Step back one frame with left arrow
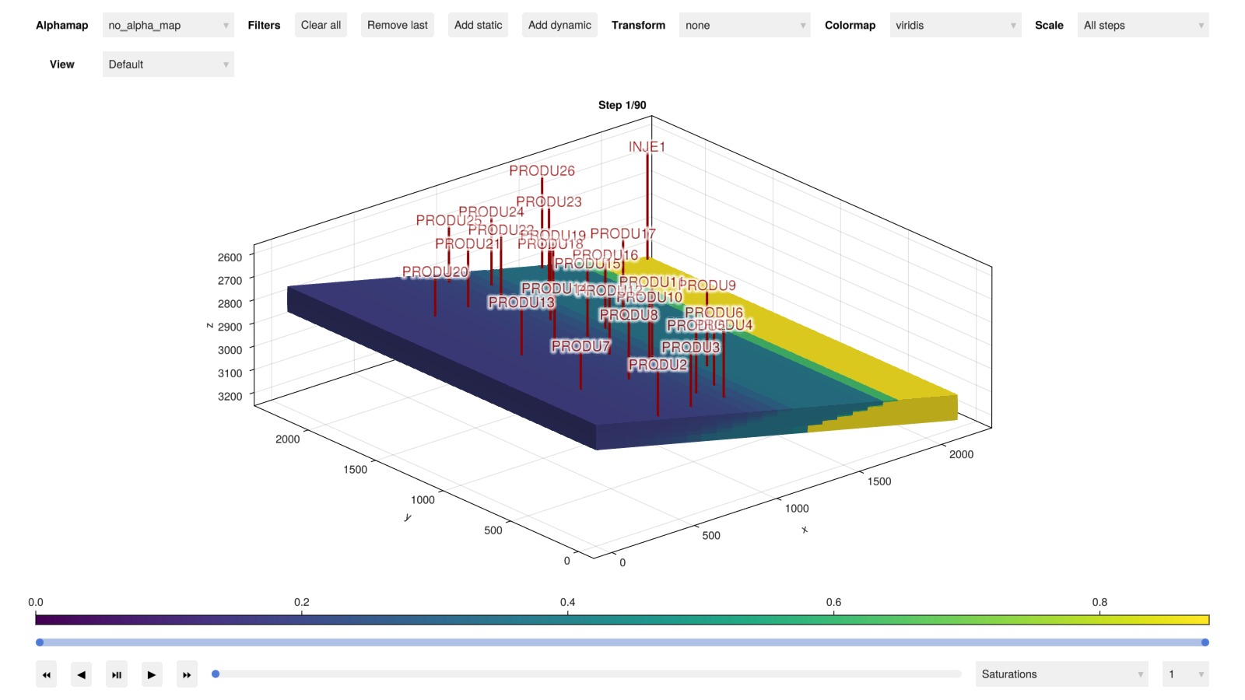The width and height of the screenshot is (1245, 700). click(x=82, y=674)
